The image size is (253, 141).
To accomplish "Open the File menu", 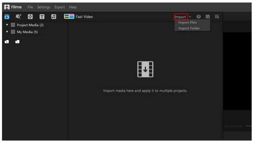I will point(30,7).
